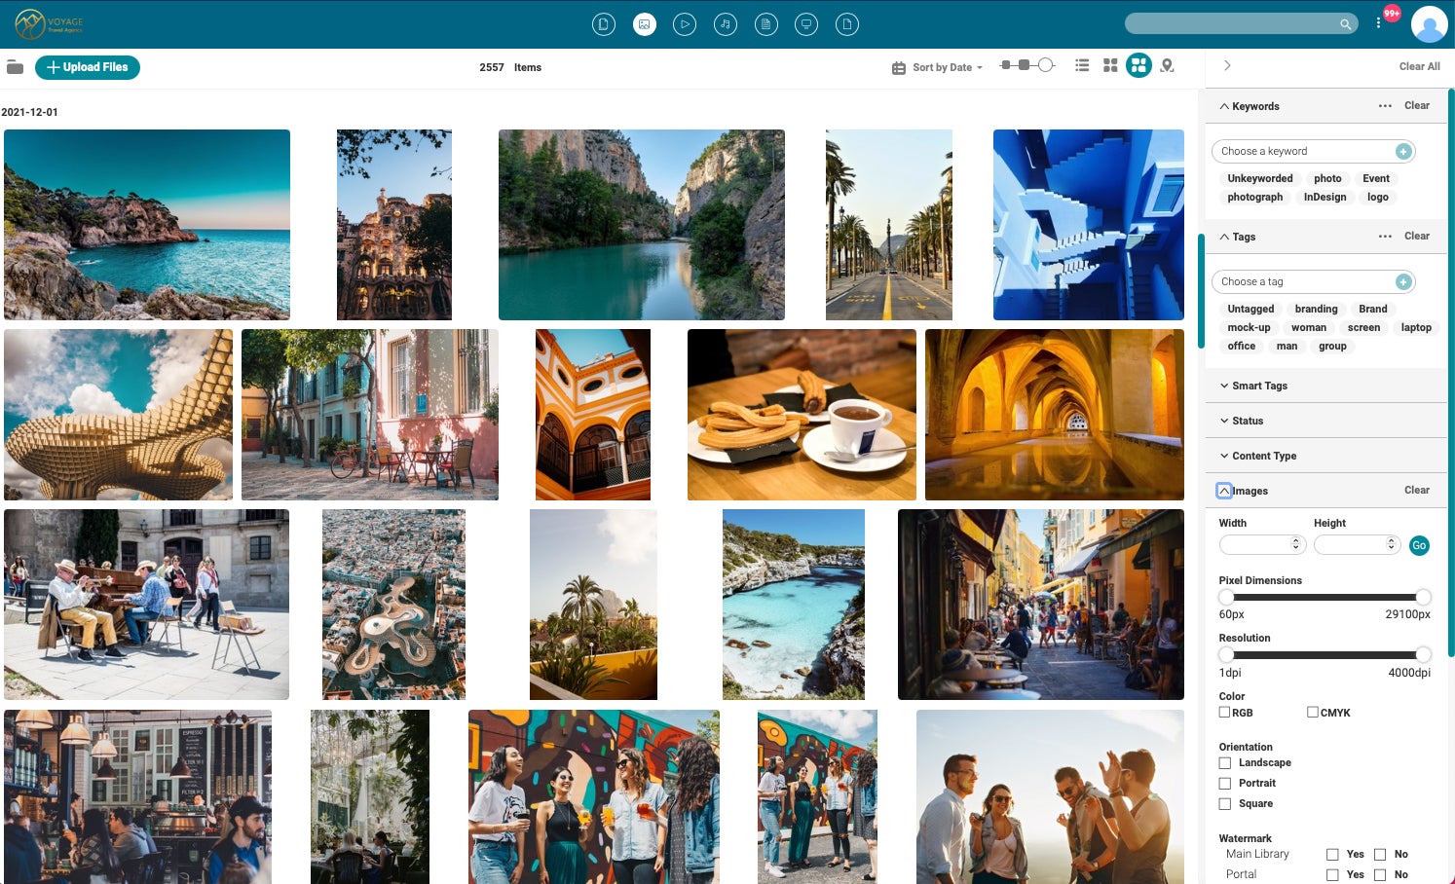1455x884 pixels.
Task: Click the Upload Files button
Action: [x=88, y=67]
